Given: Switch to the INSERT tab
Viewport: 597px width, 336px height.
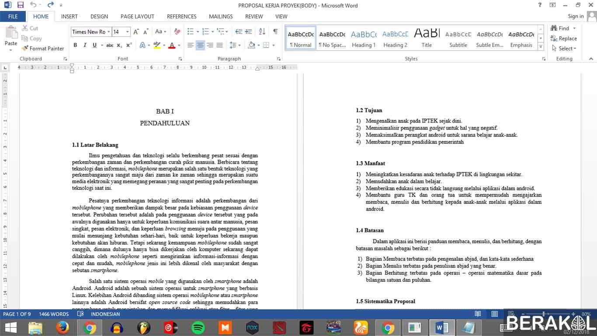Looking at the screenshot, I should (69, 17).
